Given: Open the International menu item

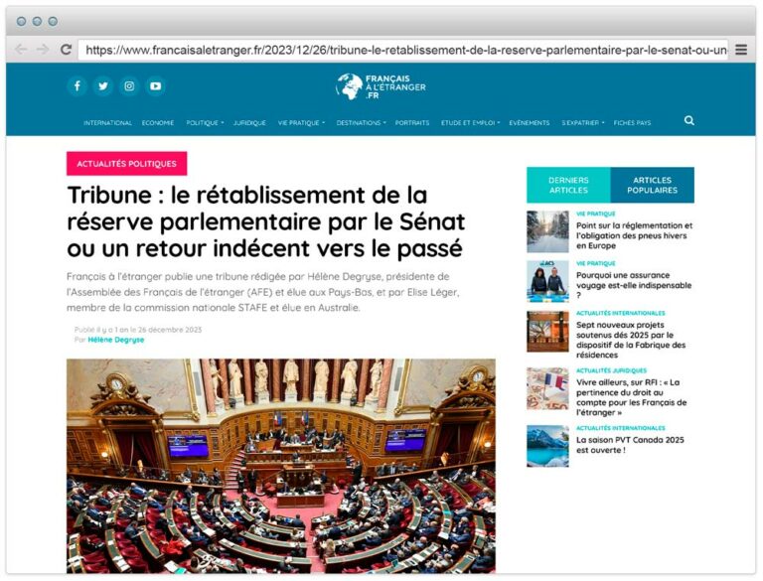Looking at the screenshot, I should [x=107, y=122].
